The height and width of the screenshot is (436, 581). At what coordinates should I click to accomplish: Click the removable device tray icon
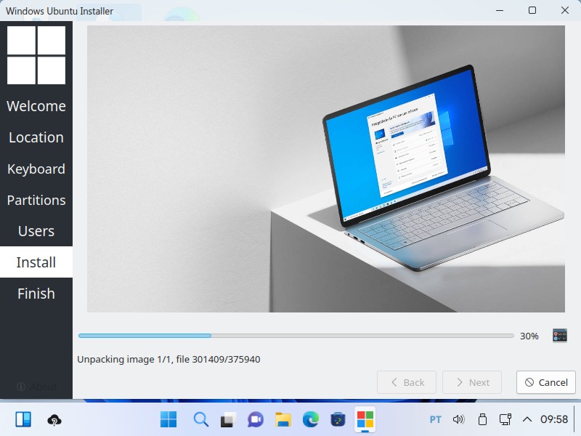tap(482, 419)
